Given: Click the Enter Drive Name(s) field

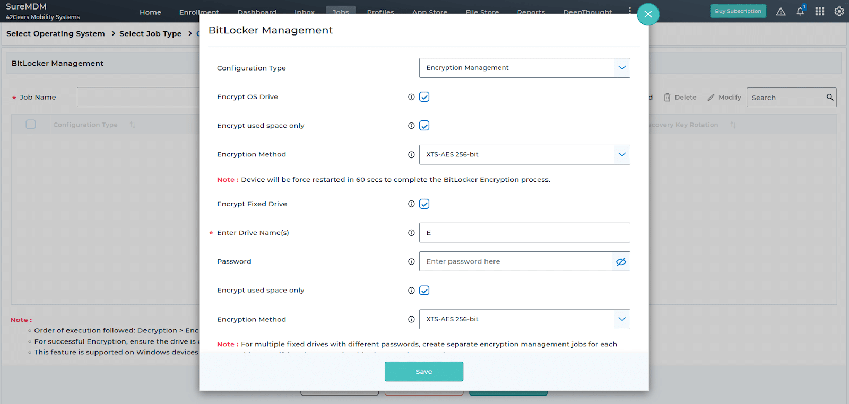Looking at the screenshot, I should tap(524, 233).
